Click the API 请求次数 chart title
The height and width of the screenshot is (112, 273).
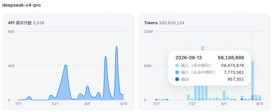(x=20, y=23)
